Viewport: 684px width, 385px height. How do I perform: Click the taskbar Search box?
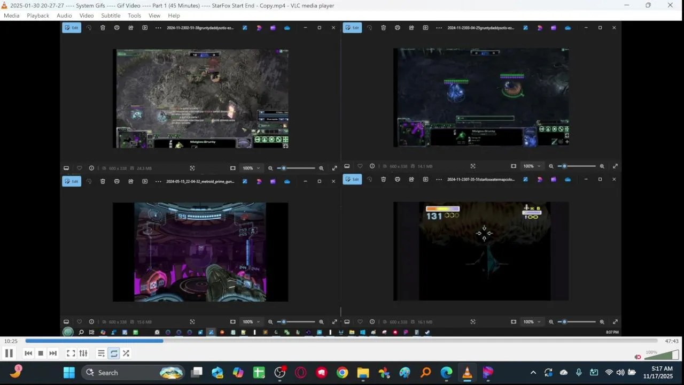(133, 373)
